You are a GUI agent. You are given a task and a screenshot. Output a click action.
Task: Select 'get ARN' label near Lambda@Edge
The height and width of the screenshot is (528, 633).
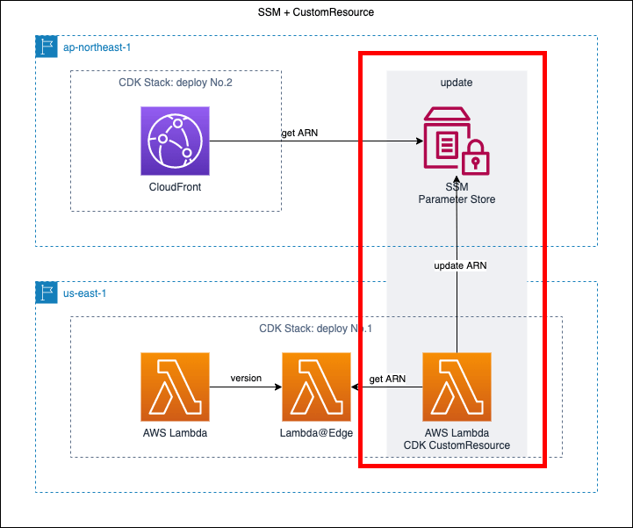click(x=387, y=379)
